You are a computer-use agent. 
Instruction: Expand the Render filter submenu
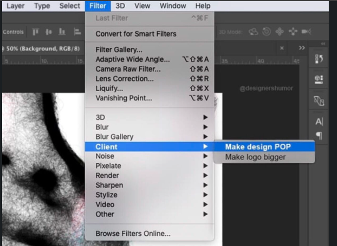click(107, 175)
